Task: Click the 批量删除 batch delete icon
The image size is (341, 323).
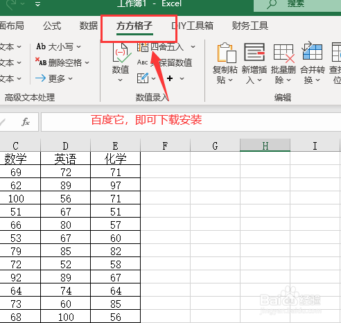Action: pyautogui.click(x=283, y=53)
